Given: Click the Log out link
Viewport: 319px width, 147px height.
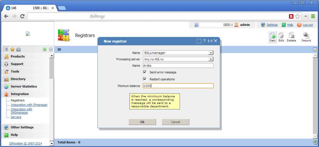Looking at the screenshot, I should [308, 25].
